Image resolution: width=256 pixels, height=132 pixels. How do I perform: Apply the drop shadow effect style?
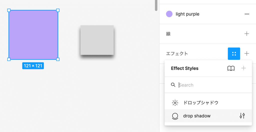pyautogui.click(x=197, y=116)
